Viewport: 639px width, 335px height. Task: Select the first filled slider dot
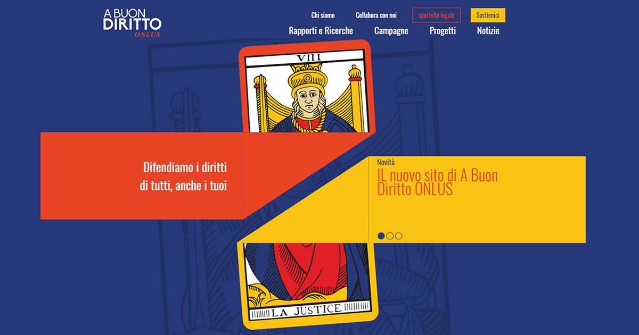click(381, 236)
